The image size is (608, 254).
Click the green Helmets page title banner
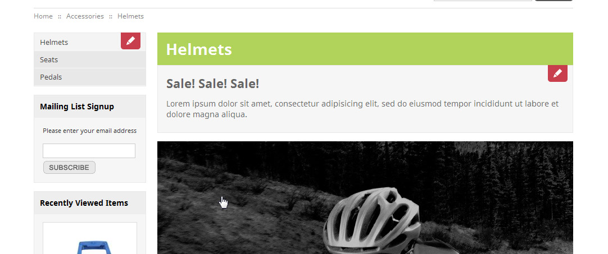click(x=365, y=49)
